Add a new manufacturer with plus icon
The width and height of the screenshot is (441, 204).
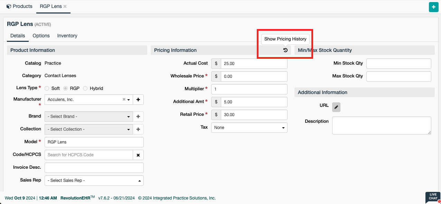[x=138, y=100]
